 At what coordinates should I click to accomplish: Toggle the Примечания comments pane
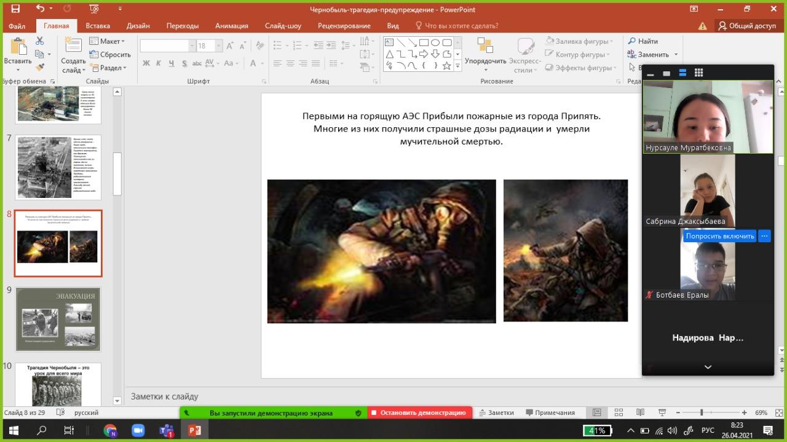point(550,412)
